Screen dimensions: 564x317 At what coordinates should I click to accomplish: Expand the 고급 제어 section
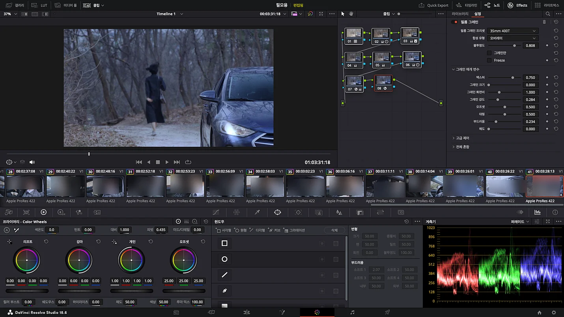point(461,138)
